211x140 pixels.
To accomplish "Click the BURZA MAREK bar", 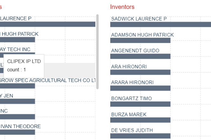I will [x=140, y=120].
